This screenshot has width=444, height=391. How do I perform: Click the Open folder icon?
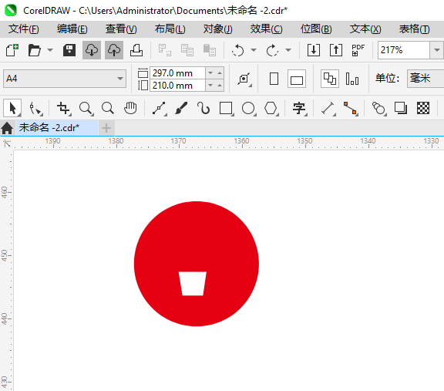(35, 50)
